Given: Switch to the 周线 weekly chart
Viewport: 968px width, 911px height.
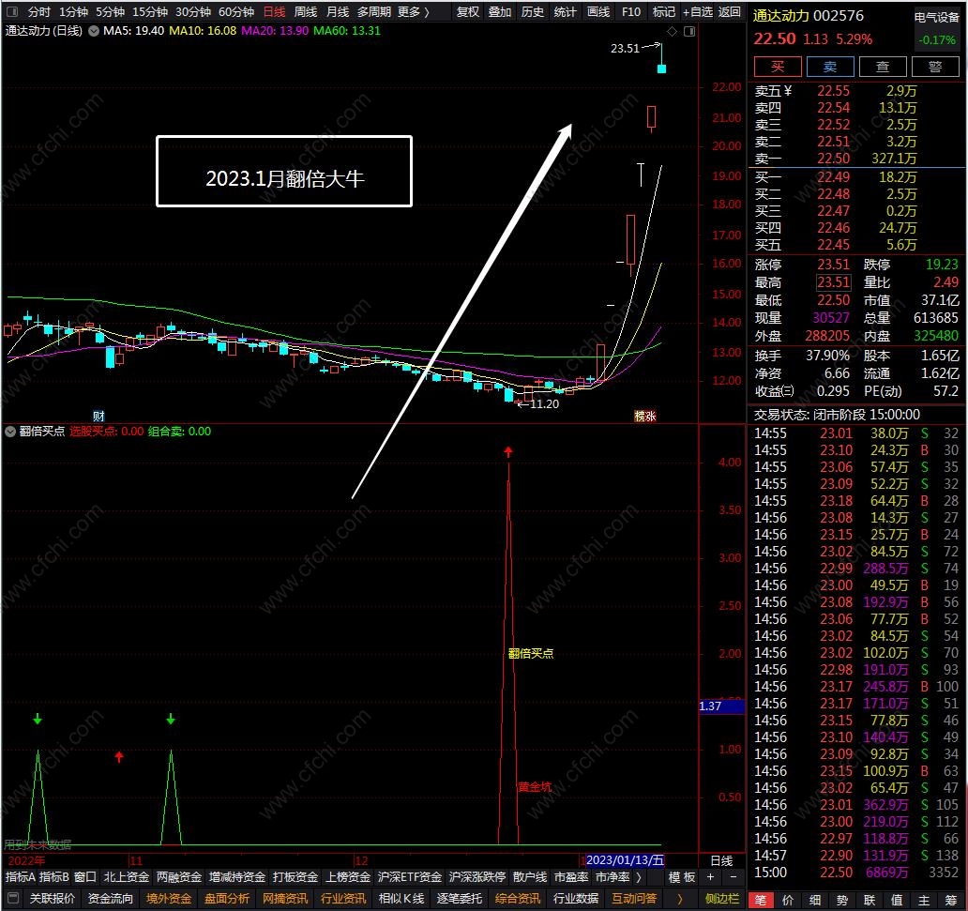Looking at the screenshot, I should coord(306,12).
